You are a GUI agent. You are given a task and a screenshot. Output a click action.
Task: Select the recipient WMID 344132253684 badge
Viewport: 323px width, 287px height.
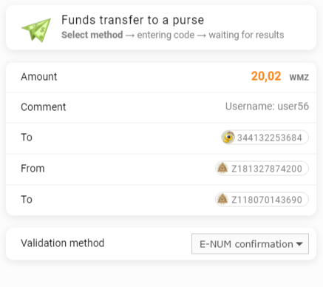265,138
